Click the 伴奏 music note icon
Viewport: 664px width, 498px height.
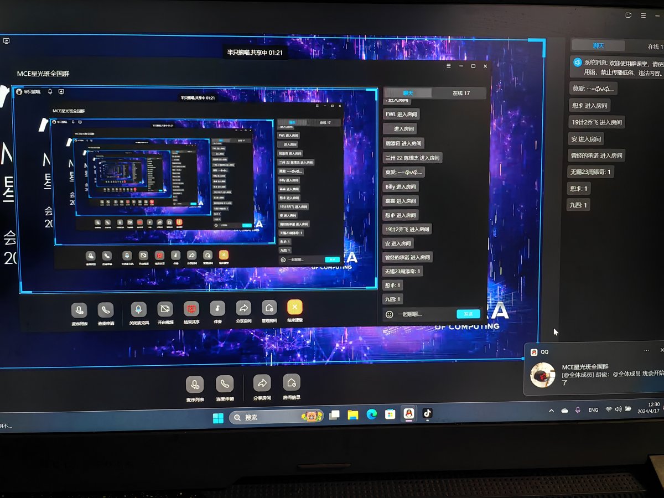[217, 308]
